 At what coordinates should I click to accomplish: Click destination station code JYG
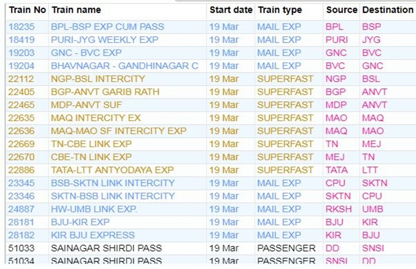[x=371, y=40]
